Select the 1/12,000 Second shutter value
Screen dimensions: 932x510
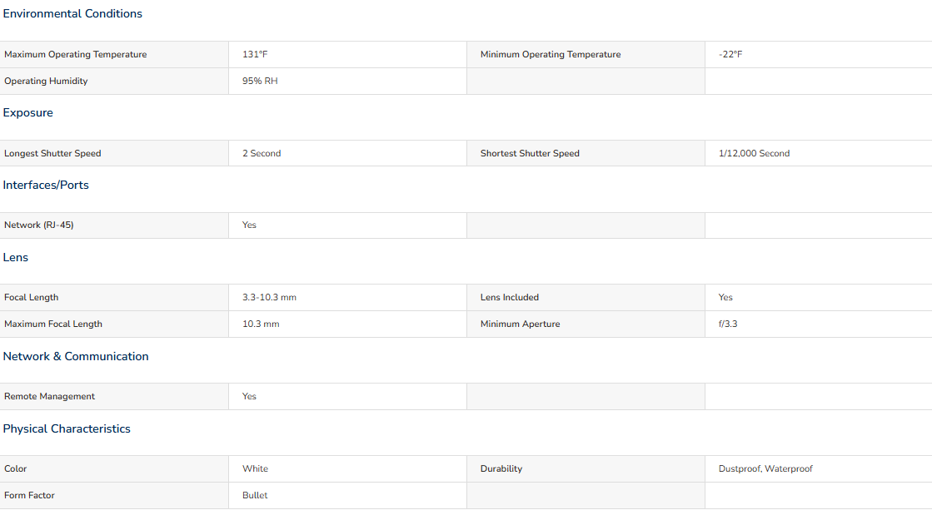754,153
